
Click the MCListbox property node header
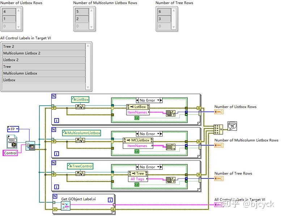click(x=138, y=140)
